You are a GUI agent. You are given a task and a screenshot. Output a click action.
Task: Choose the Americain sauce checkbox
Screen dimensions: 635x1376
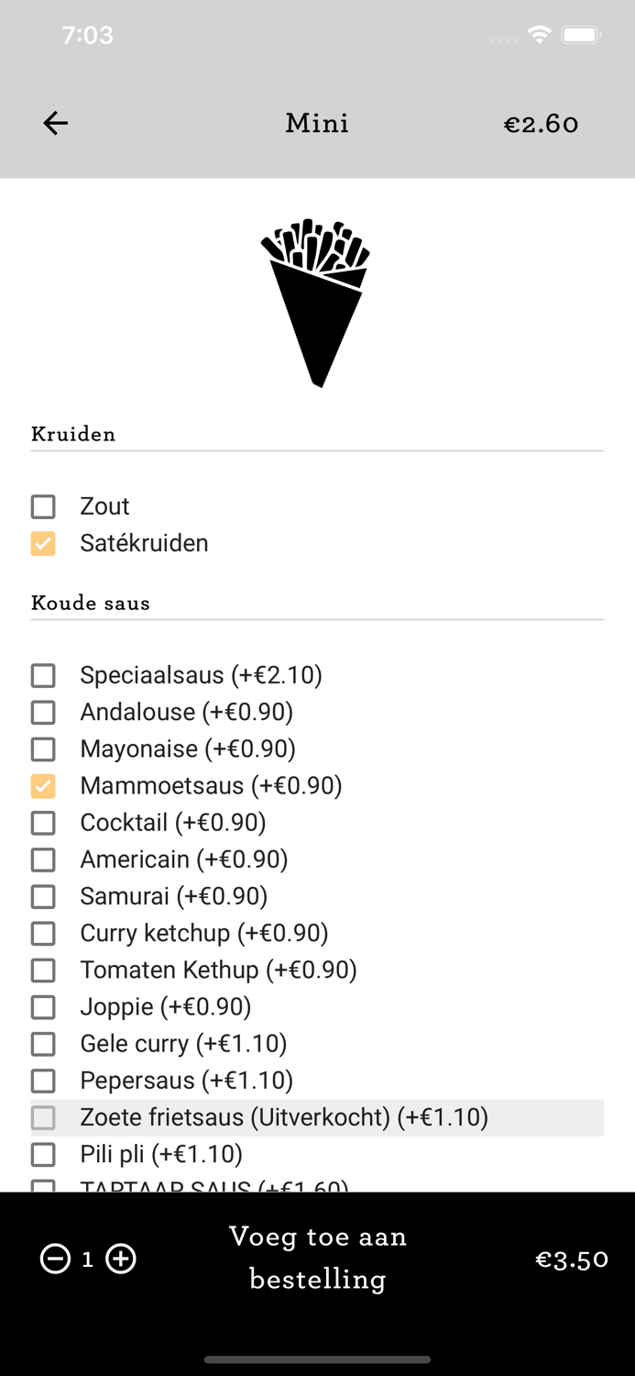click(43, 860)
